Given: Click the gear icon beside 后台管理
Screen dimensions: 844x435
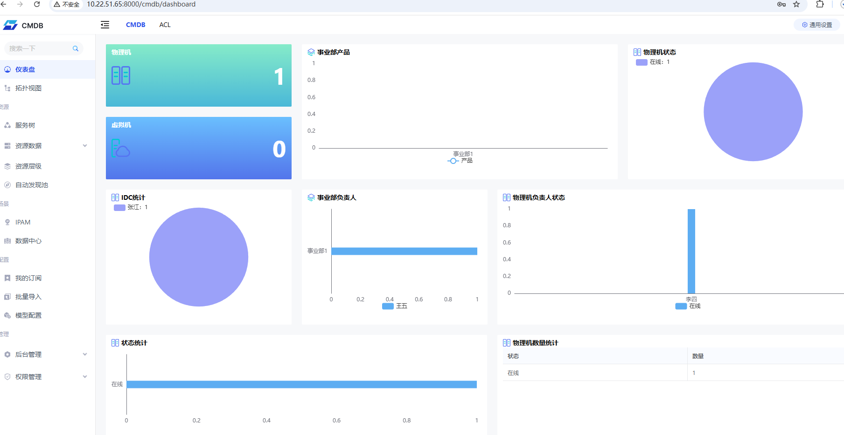Looking at the screenshot, I should (7, 354).
